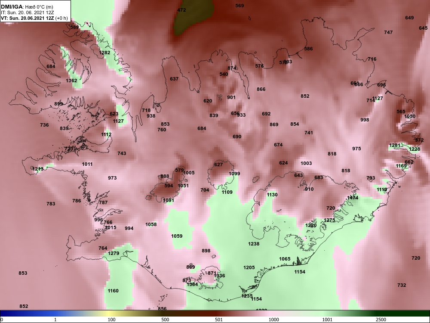The height and width of the screenshot is (323, 430).
Task: Click the 589 value in the Westfjords
Action: click(74, 27)
